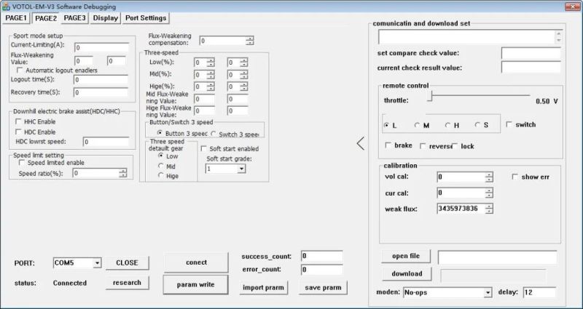Image resolution: width=583 pixels, height=309 pixels.
Task: Choose Hige as default gear
Action: coord(161,175)
